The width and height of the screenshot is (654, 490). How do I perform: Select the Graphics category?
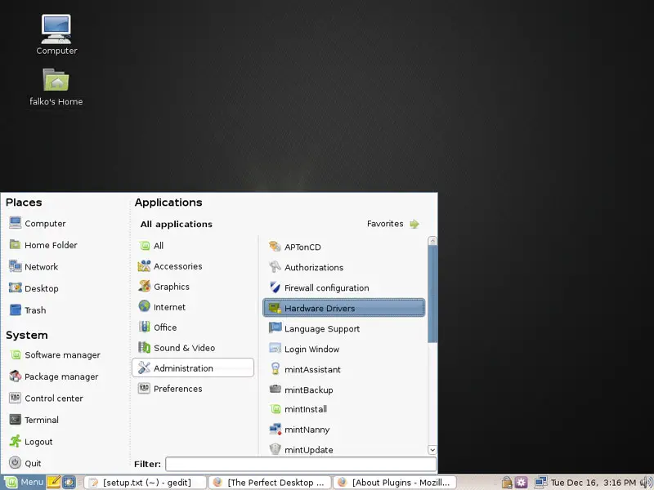pyautogui.click(x=193, y=287)
